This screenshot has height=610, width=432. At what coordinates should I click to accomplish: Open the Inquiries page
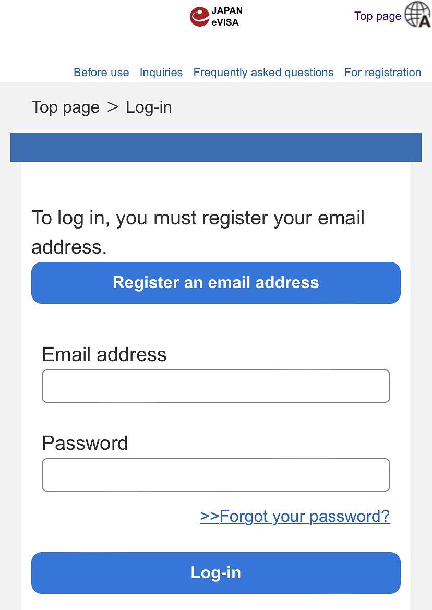click(x=161, y=73)
